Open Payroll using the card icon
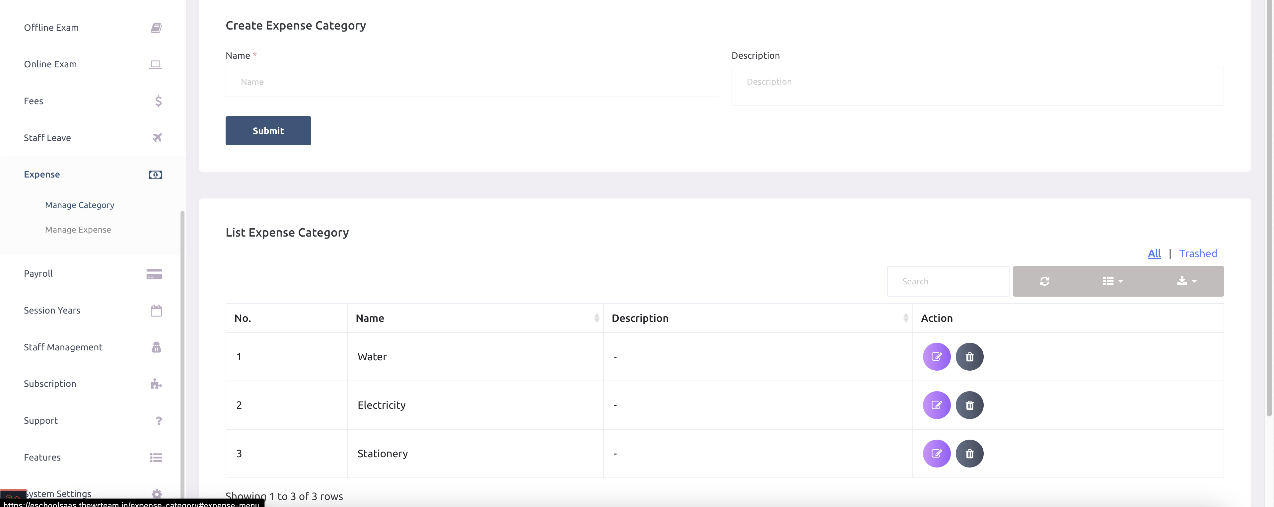 point(154,273)
